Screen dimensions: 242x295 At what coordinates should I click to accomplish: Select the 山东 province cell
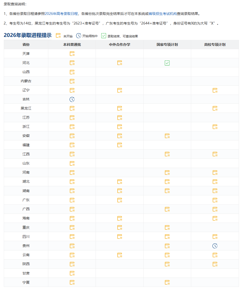click(26, 163)
